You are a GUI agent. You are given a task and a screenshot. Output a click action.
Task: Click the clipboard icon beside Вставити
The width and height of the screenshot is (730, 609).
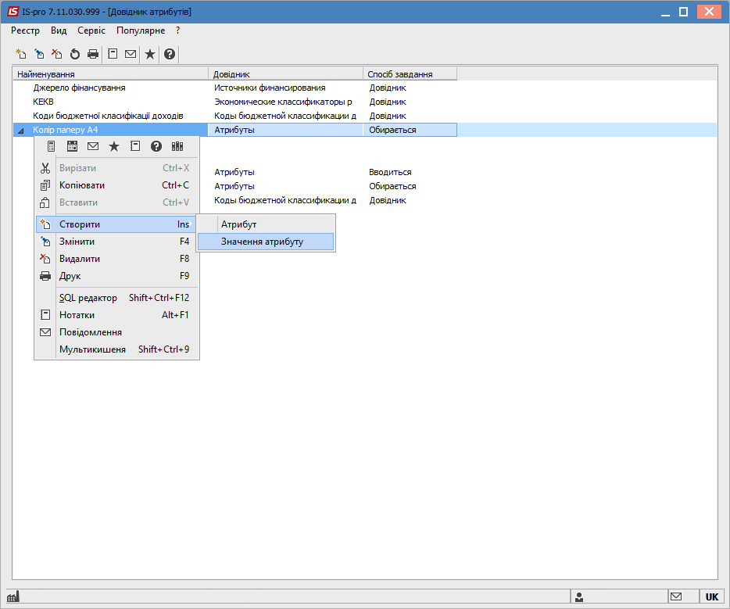tap(45, 202)
